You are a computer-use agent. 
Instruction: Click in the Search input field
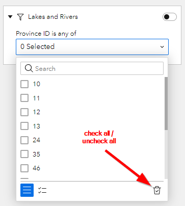point(92,68)
